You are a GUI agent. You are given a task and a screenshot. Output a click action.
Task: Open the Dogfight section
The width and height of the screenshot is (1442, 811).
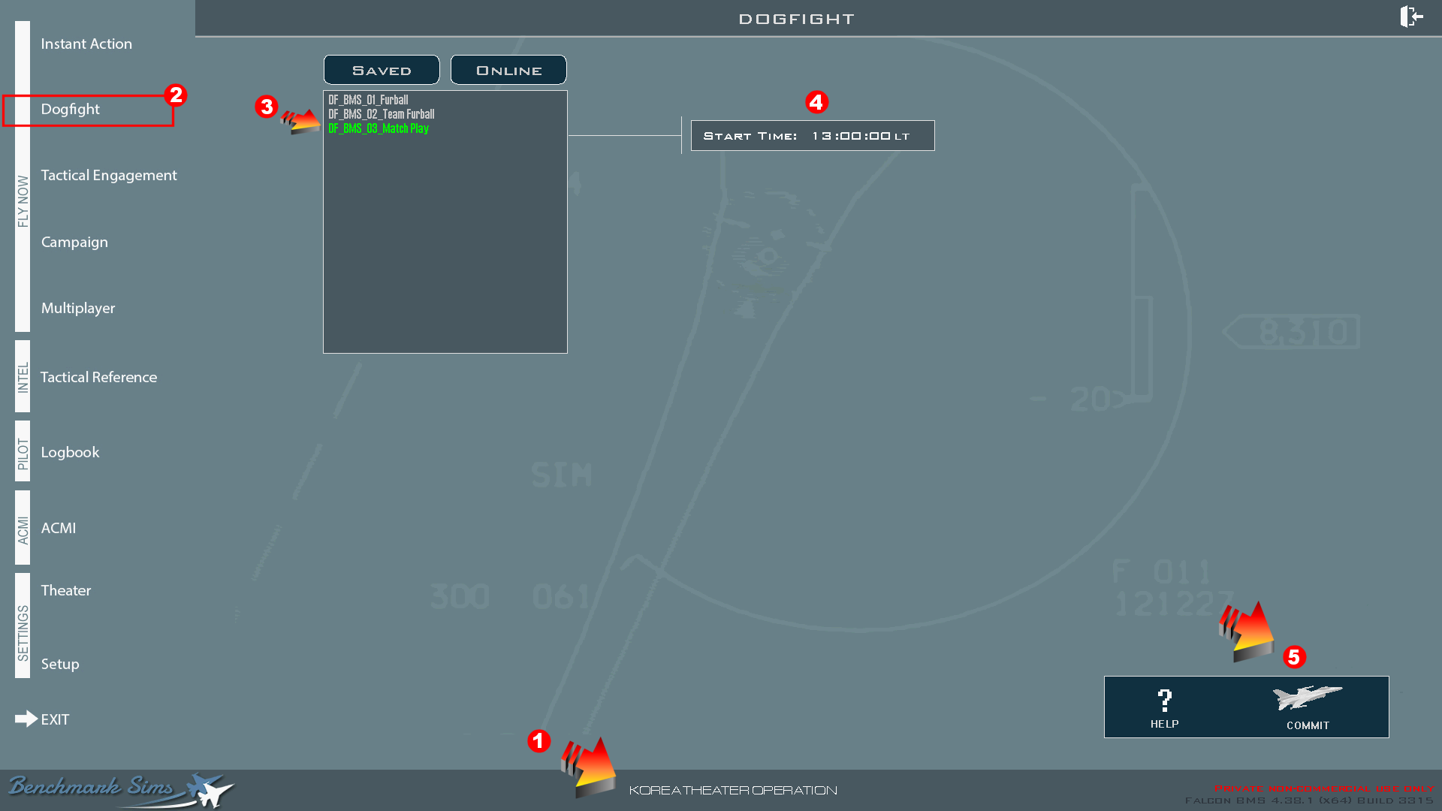coord(71,109)
